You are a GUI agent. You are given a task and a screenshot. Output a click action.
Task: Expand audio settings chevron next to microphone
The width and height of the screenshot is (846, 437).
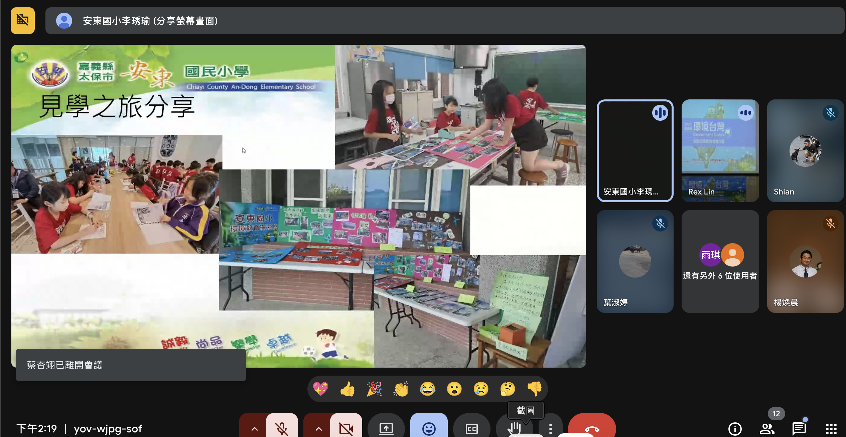(x=254, y=429)
